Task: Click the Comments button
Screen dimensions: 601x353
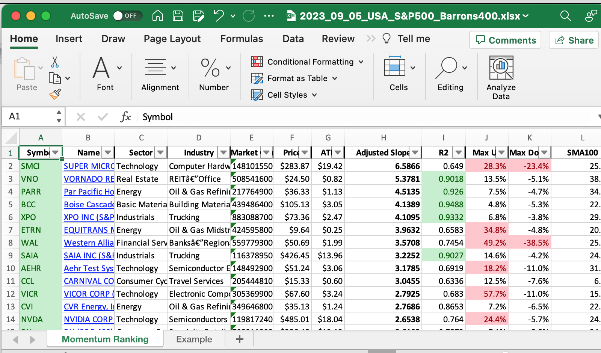Action: click(x=505, y=40)
